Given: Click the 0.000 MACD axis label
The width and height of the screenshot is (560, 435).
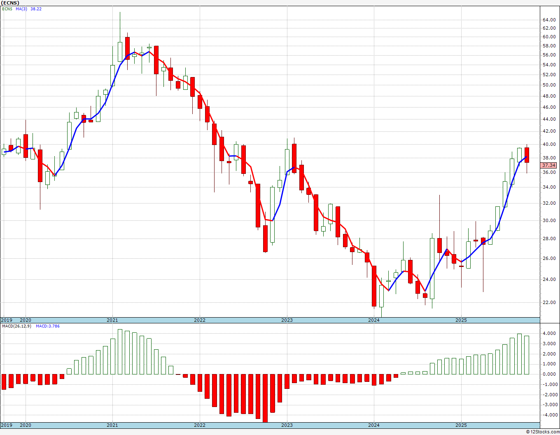Looking at the screenshot, I should (x=549, y=374).
